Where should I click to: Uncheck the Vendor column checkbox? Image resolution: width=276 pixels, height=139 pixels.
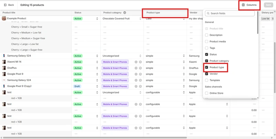pyautogui.click(x=207, y=74)
